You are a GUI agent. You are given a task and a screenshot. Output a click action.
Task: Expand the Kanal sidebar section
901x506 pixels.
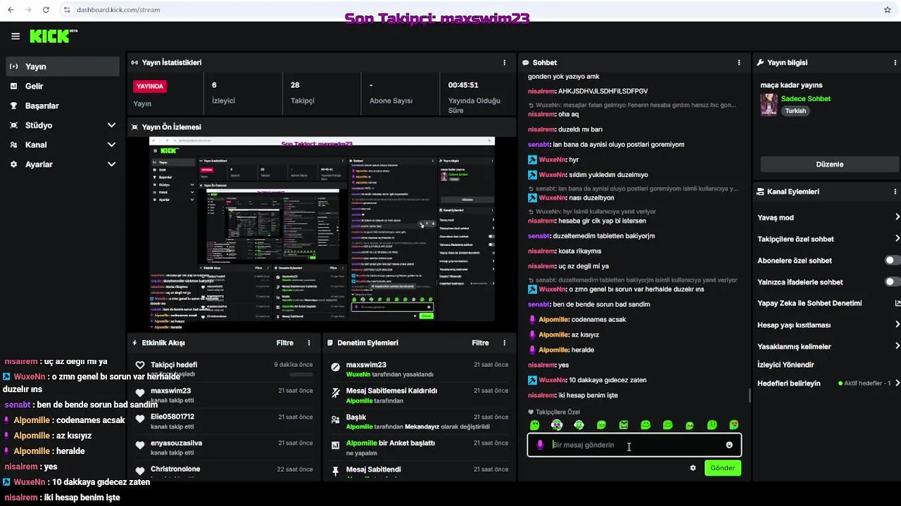click(x=111, y=145)
